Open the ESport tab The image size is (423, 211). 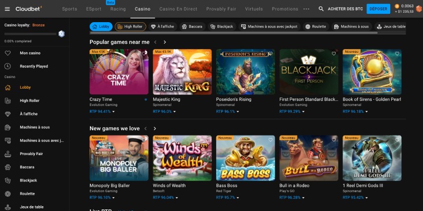94,9
